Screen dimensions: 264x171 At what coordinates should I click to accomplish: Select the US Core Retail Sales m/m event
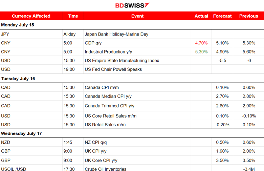click(110, 116)
